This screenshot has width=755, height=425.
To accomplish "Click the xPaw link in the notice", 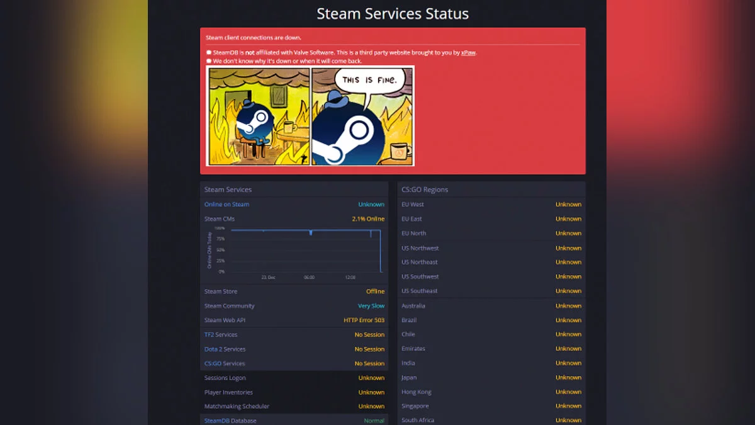I will tap(468, 53).
